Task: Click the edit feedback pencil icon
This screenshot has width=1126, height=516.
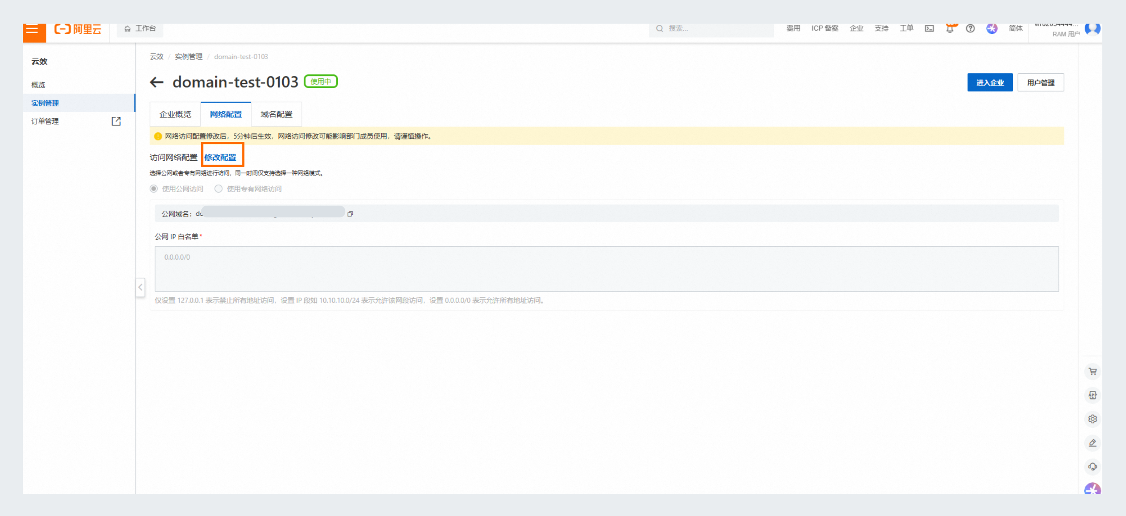Action: click(1092, 443)
